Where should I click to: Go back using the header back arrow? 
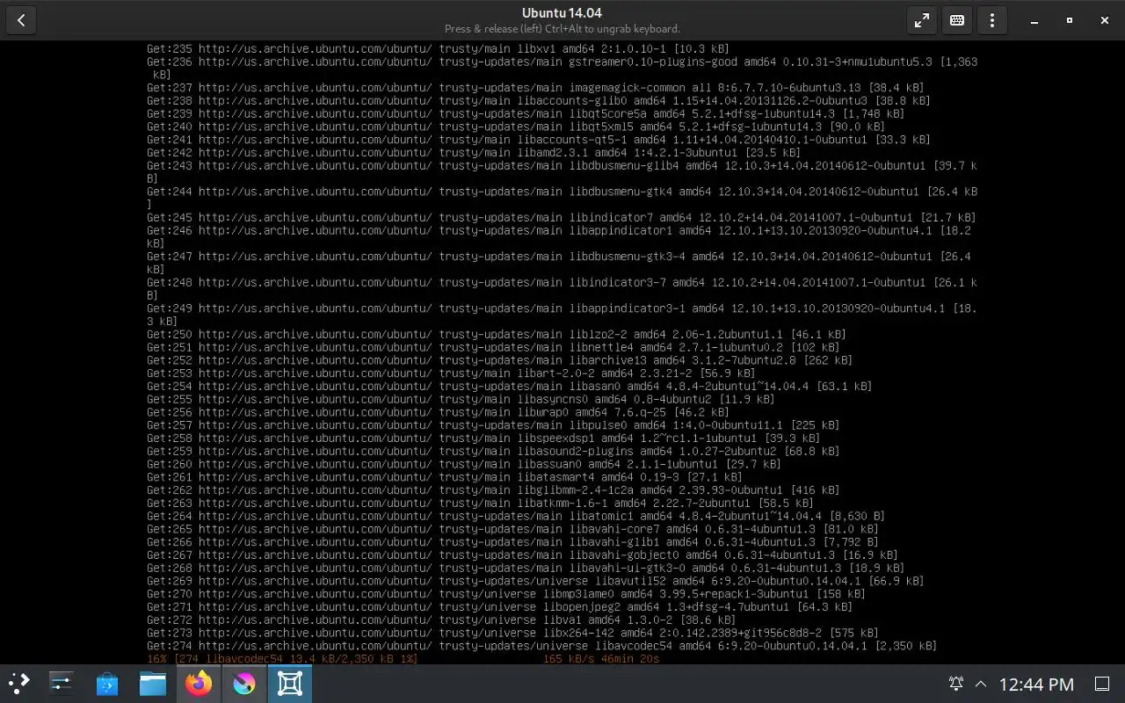click(21, 20)
